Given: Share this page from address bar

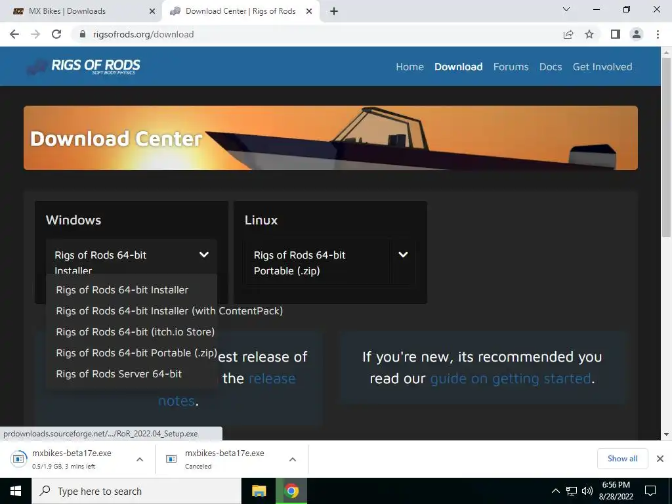Looking at the screenshot, I should coord(568,34).
